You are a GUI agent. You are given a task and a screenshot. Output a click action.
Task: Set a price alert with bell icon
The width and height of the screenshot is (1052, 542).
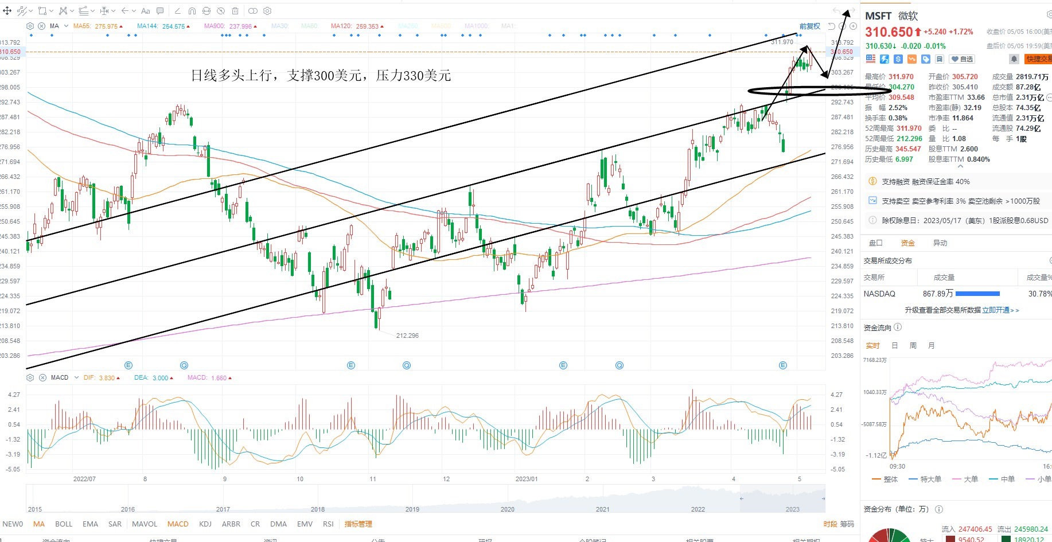[1014, 59]
